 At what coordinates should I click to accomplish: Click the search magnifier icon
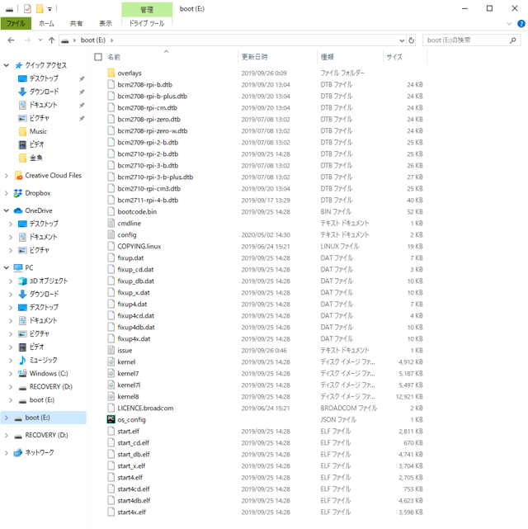513,40
